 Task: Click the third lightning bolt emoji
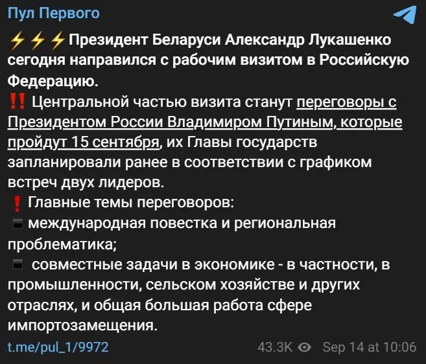point(58,42)
